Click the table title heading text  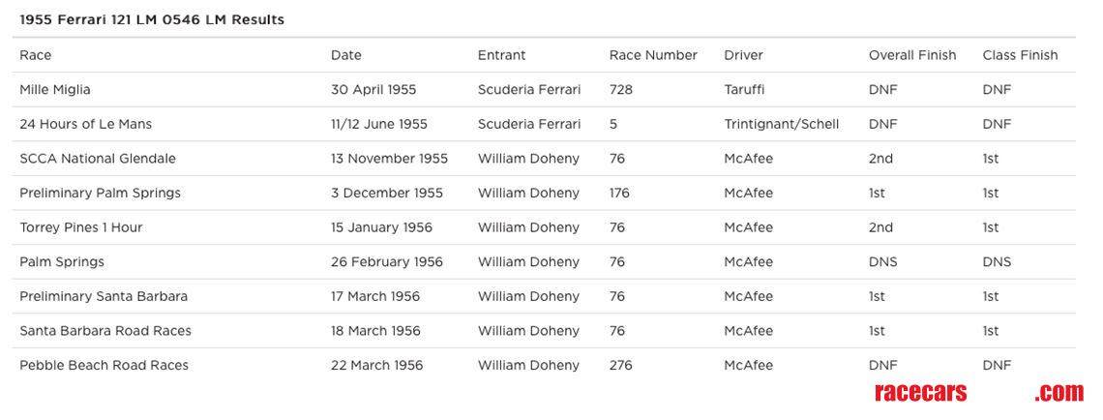click(152, 19)
